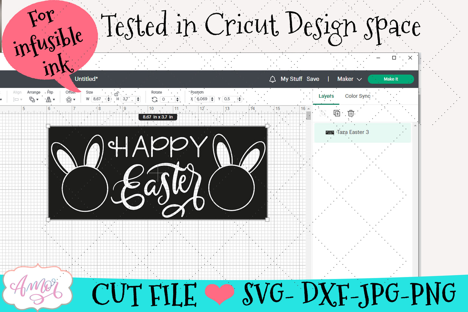Open the notifications bell
The height and width of the screenshot is (312, 468).
(x=272, y=79)
